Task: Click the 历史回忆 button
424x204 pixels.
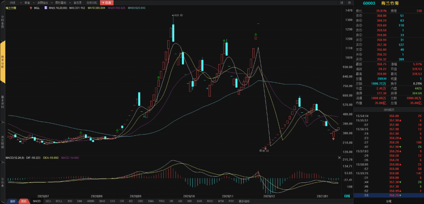Action: tap(91, 3)
